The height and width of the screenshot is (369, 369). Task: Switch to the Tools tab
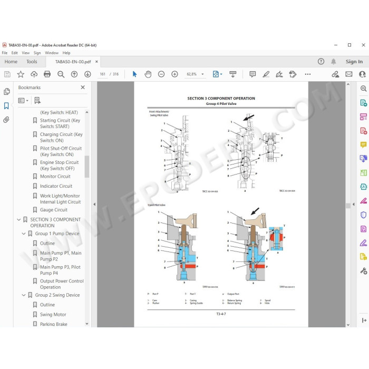pos(32,62)
